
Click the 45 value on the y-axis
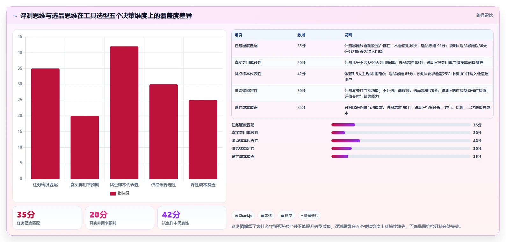(20, 37)
